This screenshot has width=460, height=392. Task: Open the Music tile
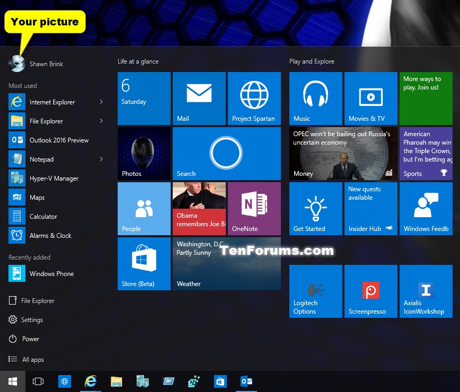[316, 99]
